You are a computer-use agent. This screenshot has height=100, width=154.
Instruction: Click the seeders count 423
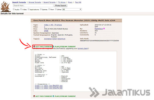pyautogui.click(x=96, y=31)
